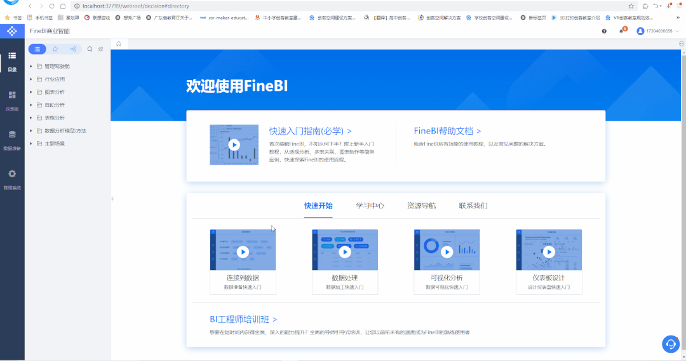Viewport: 686px width, 361px height.
Task: Open the 新标签页 bookmark
Action: coord(534,18)
